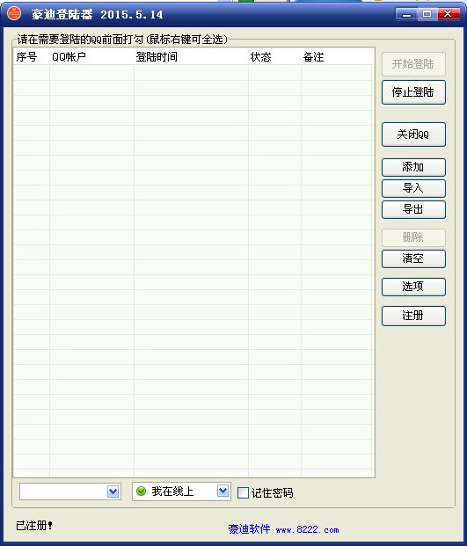Screen dimensions: 467x546
Task: Toggle the 记住密码 checkbox
Action: (243, 492)
